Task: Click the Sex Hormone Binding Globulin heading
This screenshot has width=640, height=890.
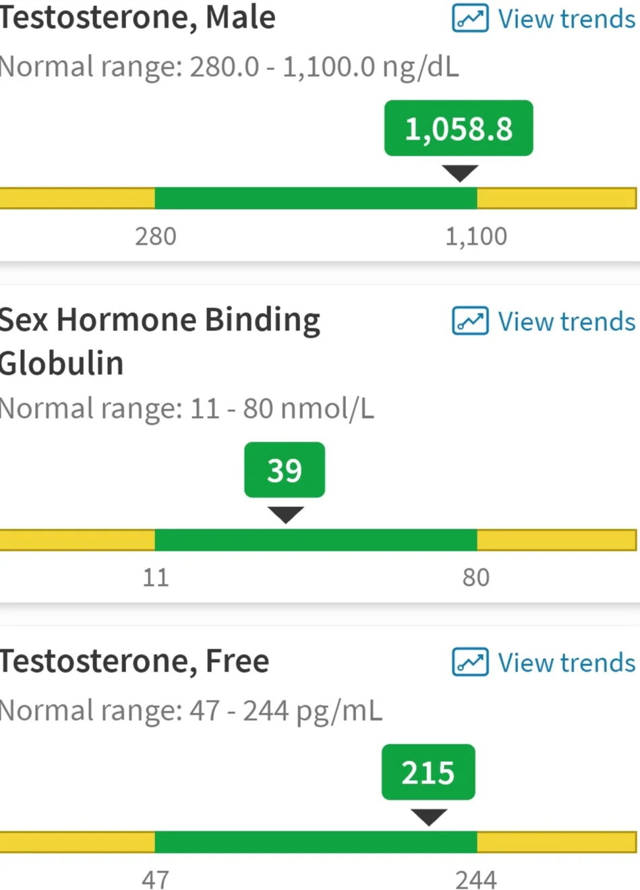Action: pyautogui.click(x=160, y=341)
